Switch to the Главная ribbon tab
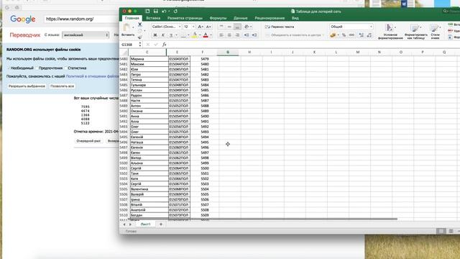Screen dimensions: 460x259 (132, 18)
